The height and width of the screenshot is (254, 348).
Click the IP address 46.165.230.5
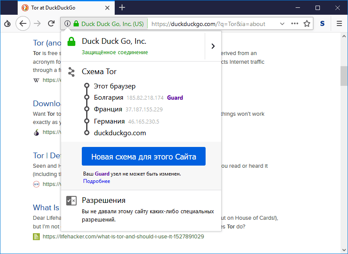[144, 121]
